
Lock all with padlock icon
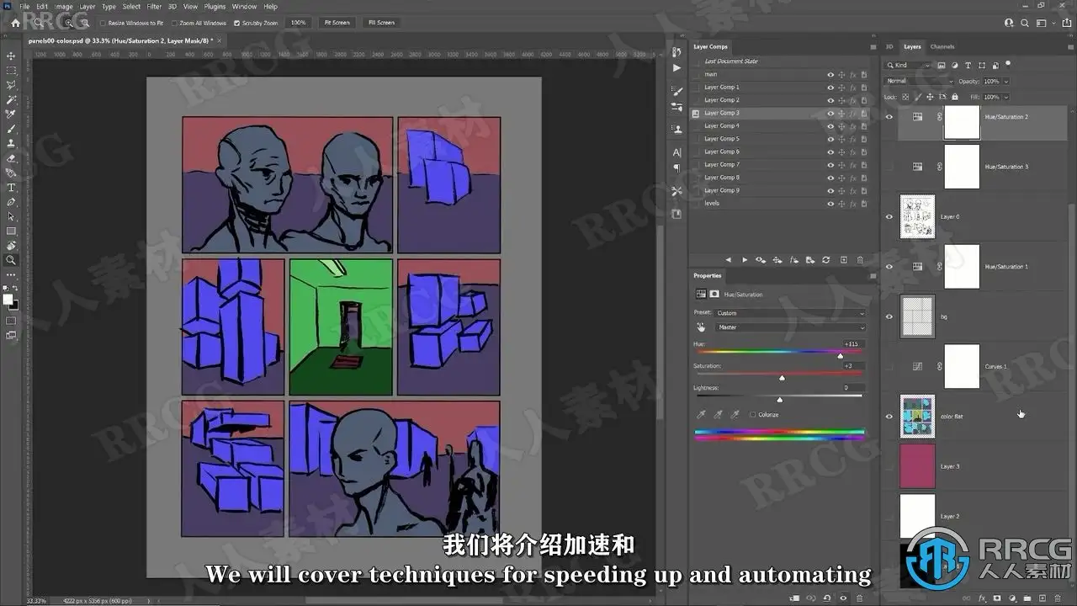954,97
